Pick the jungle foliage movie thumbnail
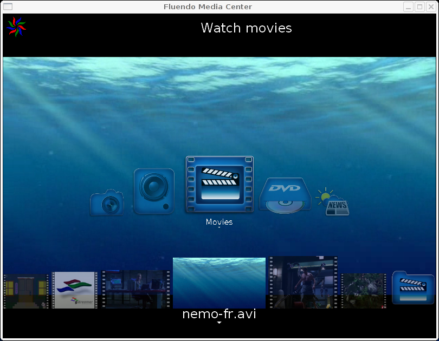Viewport: 439px width, 341px height. (x=364, y=291)
